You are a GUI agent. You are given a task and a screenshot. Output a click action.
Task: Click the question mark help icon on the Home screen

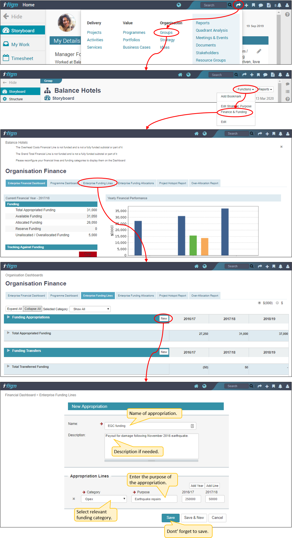287,14
